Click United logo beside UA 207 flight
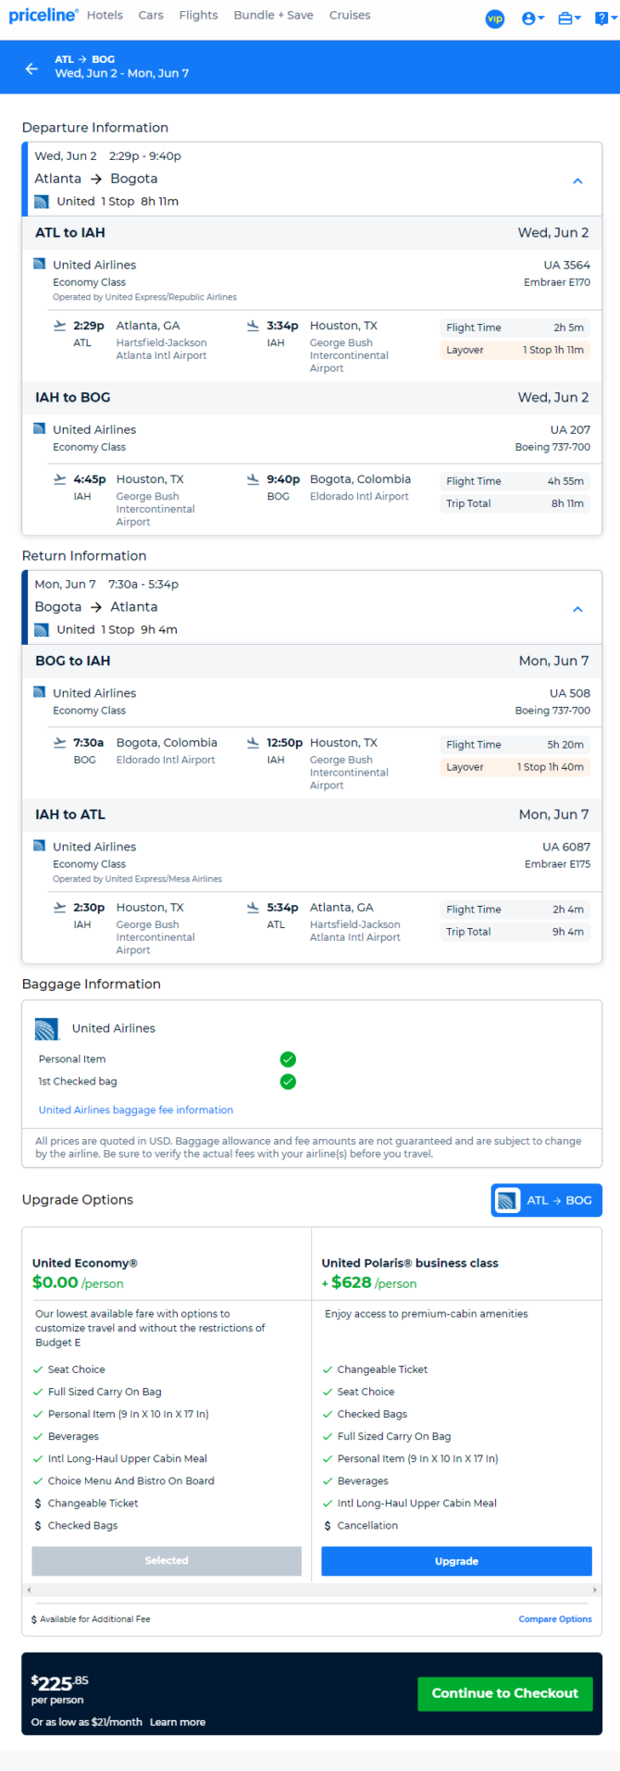The width and height of the screenshot is (620, 1771). point(39,428)
